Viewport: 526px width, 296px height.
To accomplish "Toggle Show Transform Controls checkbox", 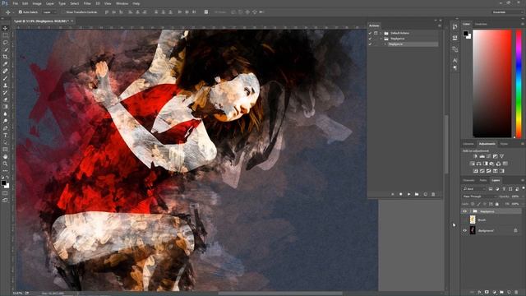I will [62, 12].
